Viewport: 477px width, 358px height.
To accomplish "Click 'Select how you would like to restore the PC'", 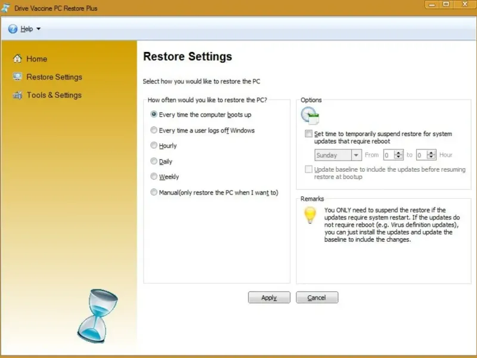I will pos(202,82).
